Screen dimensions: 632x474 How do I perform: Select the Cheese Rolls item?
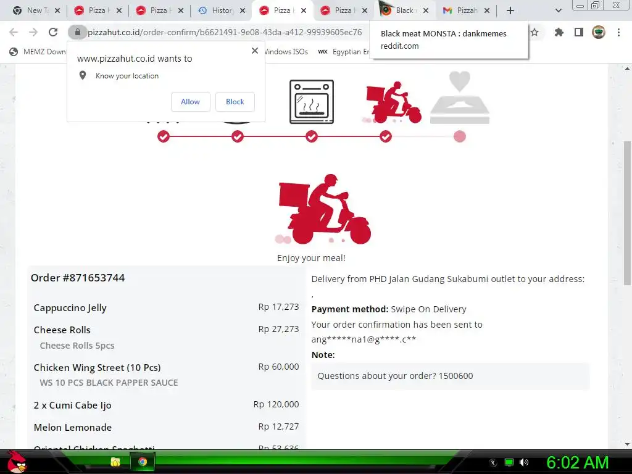click(62, 330)
